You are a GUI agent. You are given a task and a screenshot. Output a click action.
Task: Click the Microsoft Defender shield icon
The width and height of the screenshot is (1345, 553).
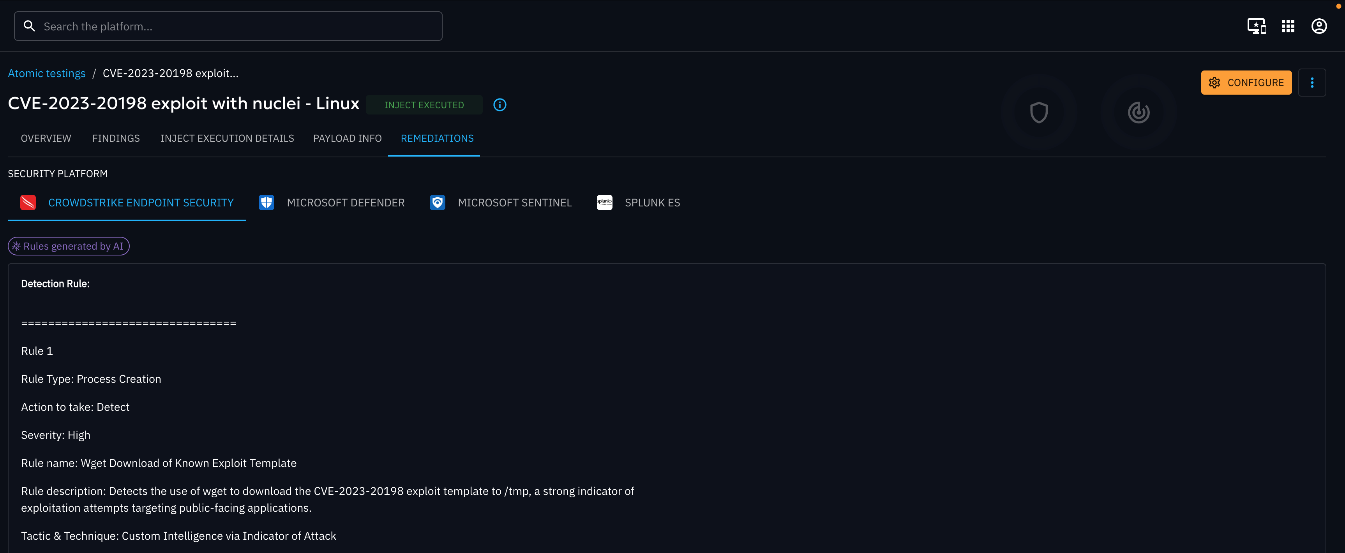point(266,203)
